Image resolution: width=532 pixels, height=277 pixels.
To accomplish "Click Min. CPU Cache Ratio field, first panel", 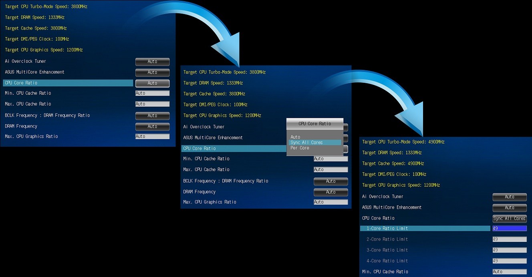I will click(152, 93).
